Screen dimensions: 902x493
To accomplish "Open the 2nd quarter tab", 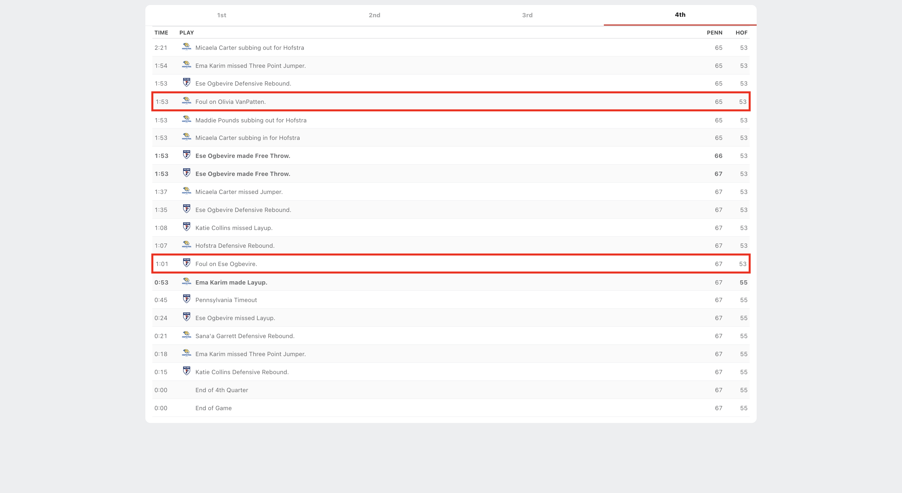I will coord(374,15).
